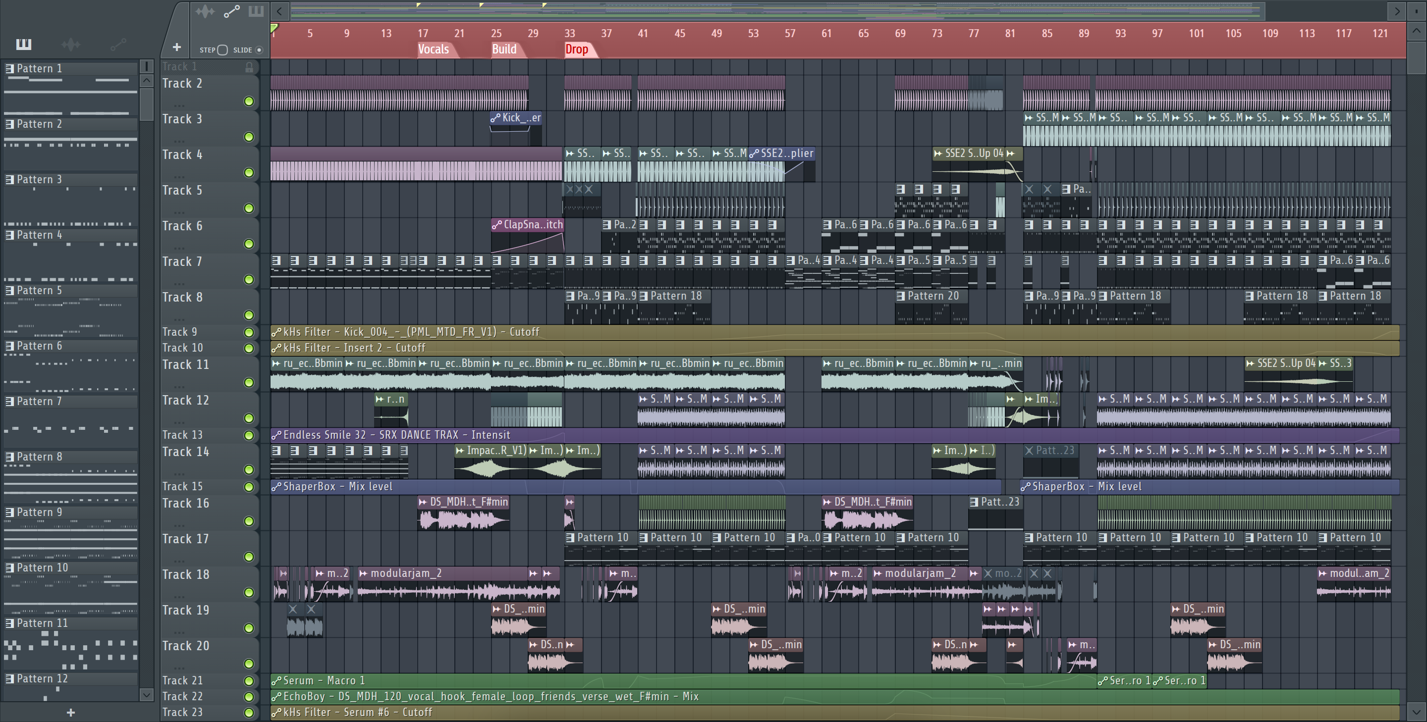
Task: Mute Track 13 with its green LED
Action: coord(249,435)
